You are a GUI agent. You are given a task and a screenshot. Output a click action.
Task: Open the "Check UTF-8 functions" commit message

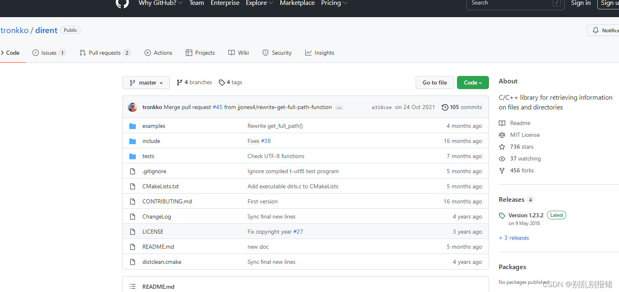[x=276, y=156]
